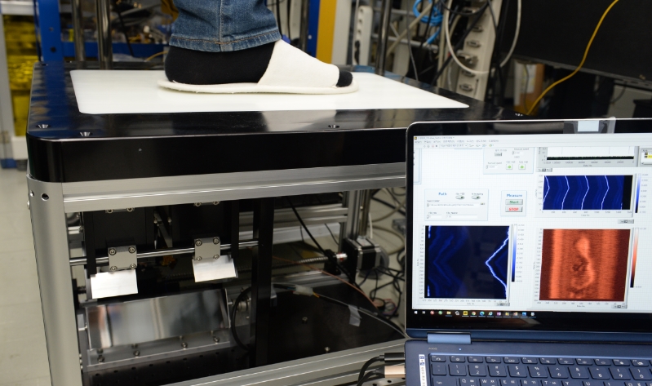Open File Explorer from the taskbar

pos(448,313)
